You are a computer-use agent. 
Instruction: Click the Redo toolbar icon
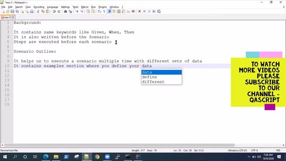59,12
